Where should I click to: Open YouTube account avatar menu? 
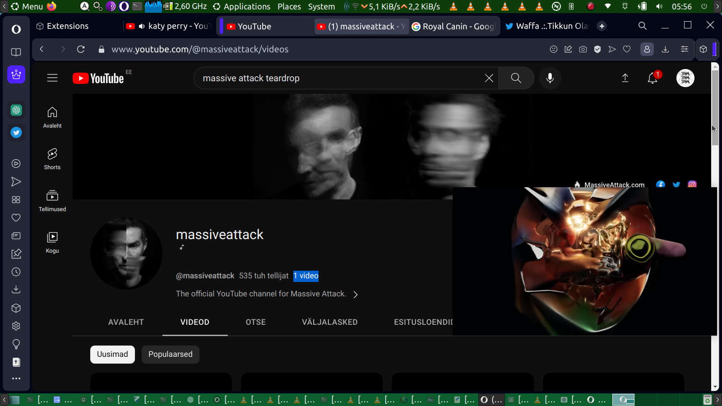(685, 78)
